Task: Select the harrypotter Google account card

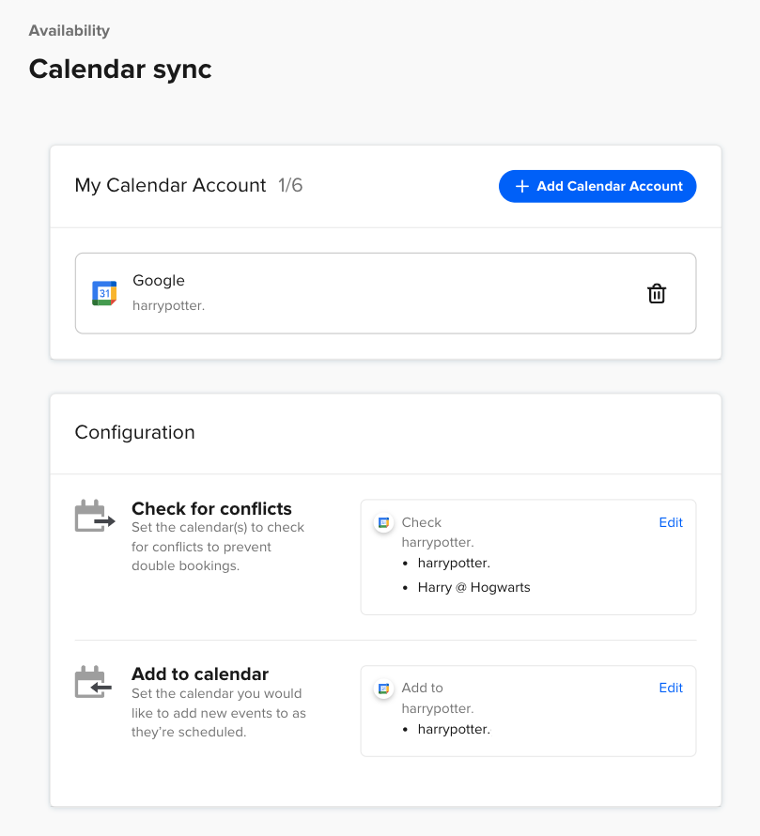Action: click(x=385, y=292)
